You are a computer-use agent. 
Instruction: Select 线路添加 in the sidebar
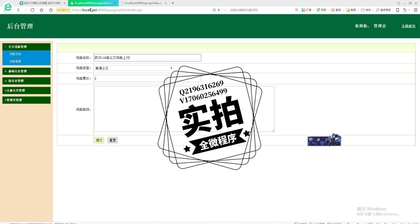coord(15,54)
